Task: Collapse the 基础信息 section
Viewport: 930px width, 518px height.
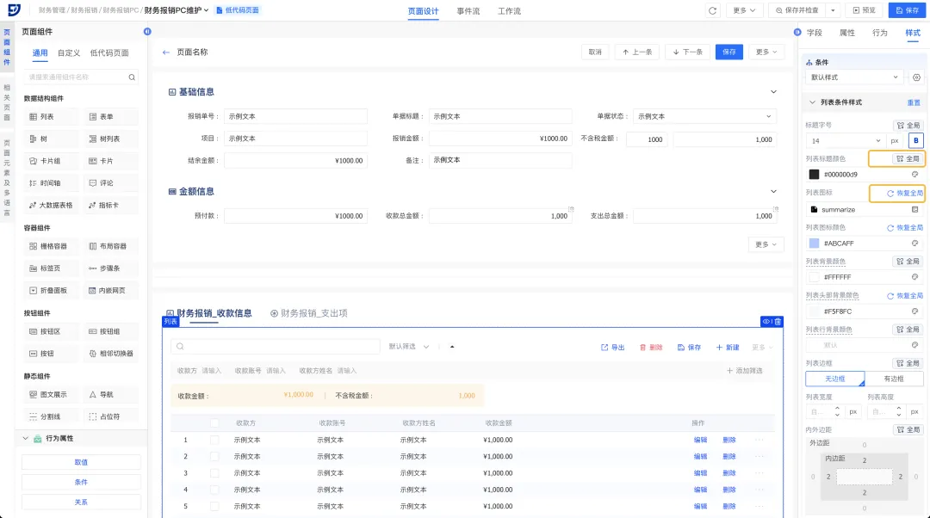Action: click(773, 92)
